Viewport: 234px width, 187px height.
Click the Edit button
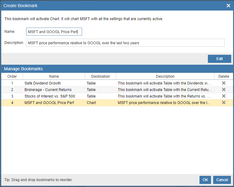(219, 59)
